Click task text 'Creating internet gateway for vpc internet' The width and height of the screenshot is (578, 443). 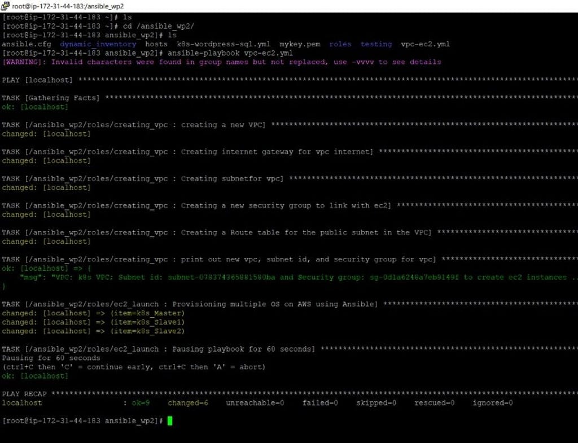coord(275,152)
